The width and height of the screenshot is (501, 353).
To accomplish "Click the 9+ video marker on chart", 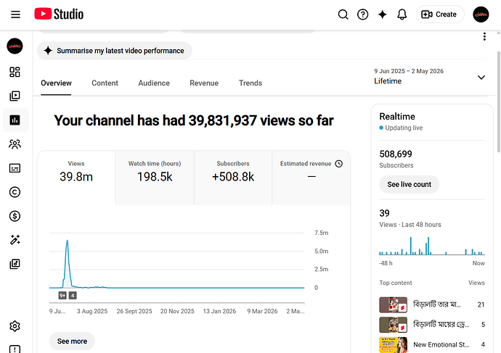I will coord(62,296).
